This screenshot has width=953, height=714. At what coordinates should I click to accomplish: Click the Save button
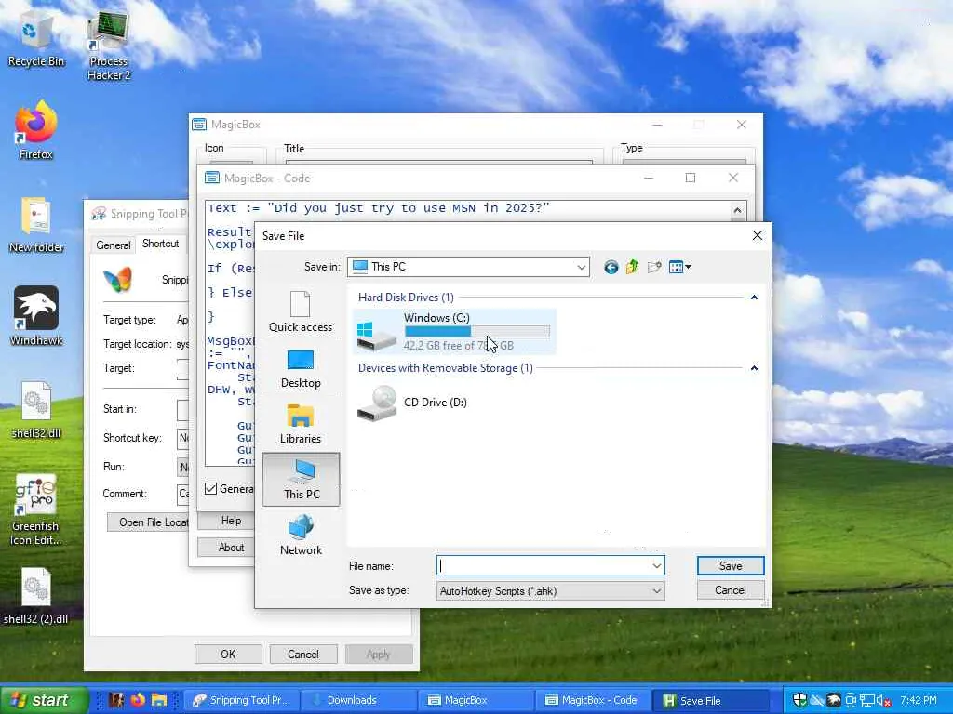click(x=731, y=566)
